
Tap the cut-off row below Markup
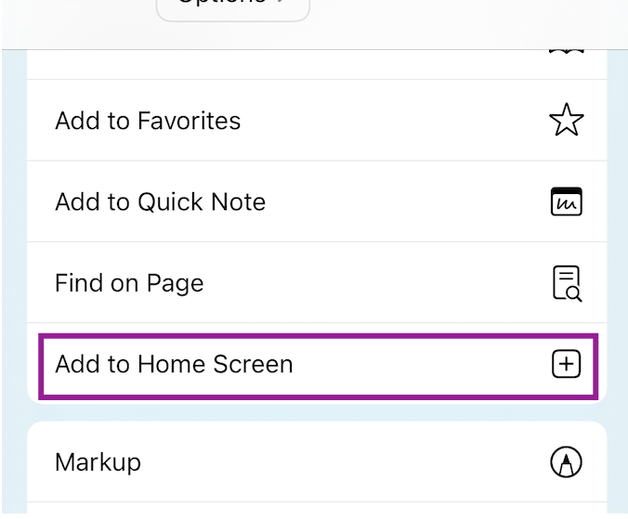click(x=316, y=510)
